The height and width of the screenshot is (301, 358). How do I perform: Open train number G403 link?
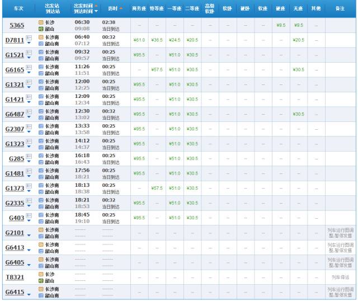[x=16, y=218]
